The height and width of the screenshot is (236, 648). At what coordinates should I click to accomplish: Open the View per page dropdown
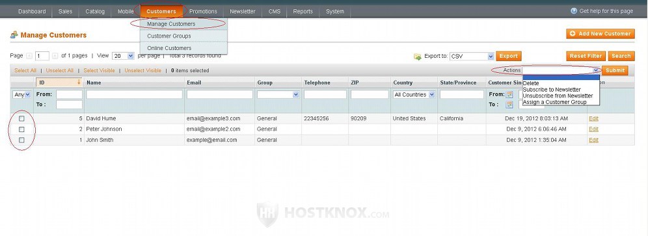(x=123, y=56)
